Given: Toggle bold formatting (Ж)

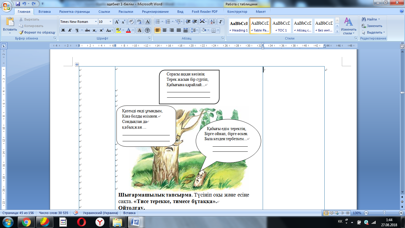Looking at the screenshot, I should [63, 30].
